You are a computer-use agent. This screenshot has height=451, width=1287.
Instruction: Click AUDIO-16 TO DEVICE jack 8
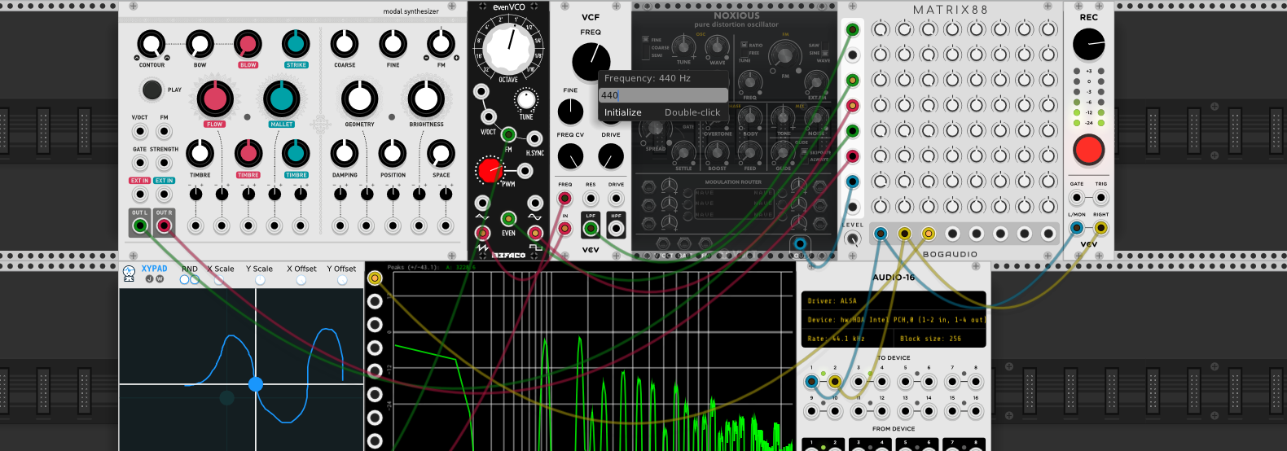point(976,381)
